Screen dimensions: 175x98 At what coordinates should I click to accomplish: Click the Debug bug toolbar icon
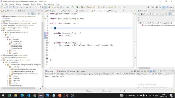pyautogui.click(x=68, y=7)
